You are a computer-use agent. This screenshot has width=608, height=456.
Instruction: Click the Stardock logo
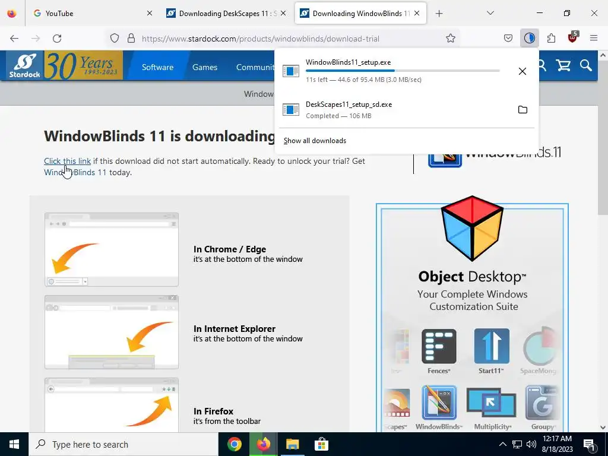24,65
